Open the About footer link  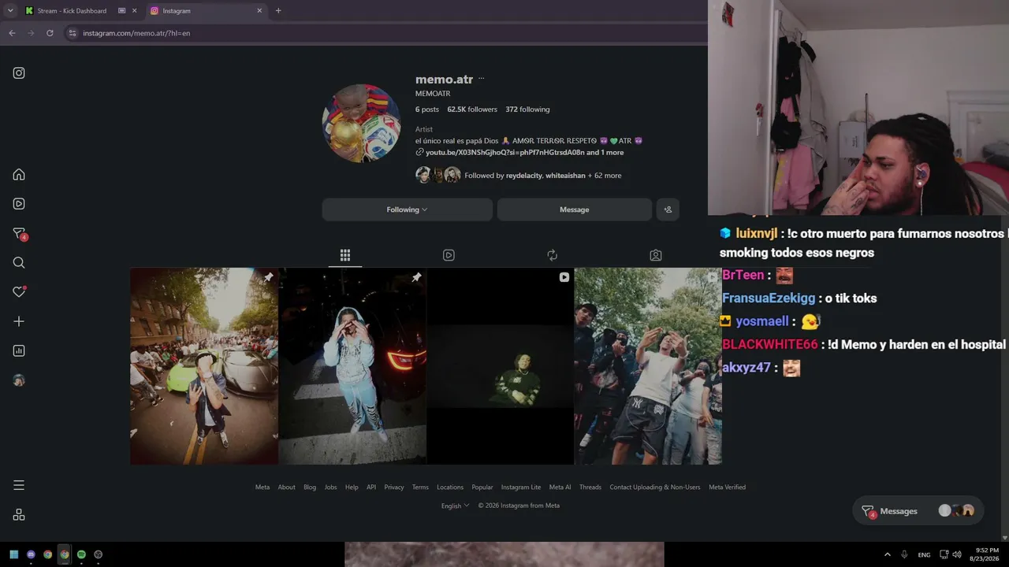286,487
